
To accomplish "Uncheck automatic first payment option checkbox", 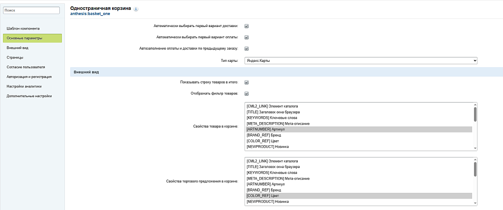I will click(x=247, y=37).
